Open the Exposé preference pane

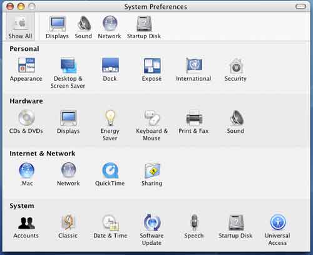pyautogui.click(x=152, y=70)
